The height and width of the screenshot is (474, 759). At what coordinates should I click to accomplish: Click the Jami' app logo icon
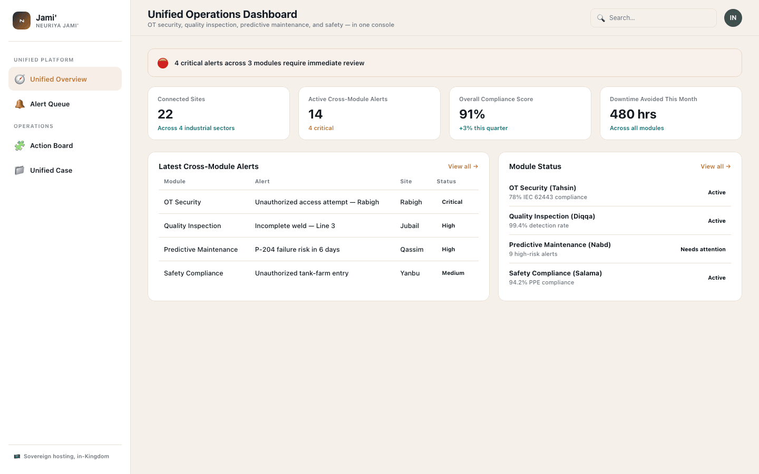coord(22,21)
